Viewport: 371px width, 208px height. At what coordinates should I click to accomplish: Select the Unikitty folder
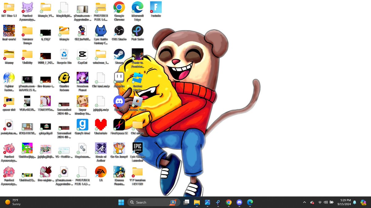[x=27, y=56]
